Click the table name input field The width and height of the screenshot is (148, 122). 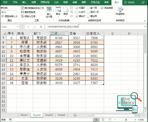(9, 12)
